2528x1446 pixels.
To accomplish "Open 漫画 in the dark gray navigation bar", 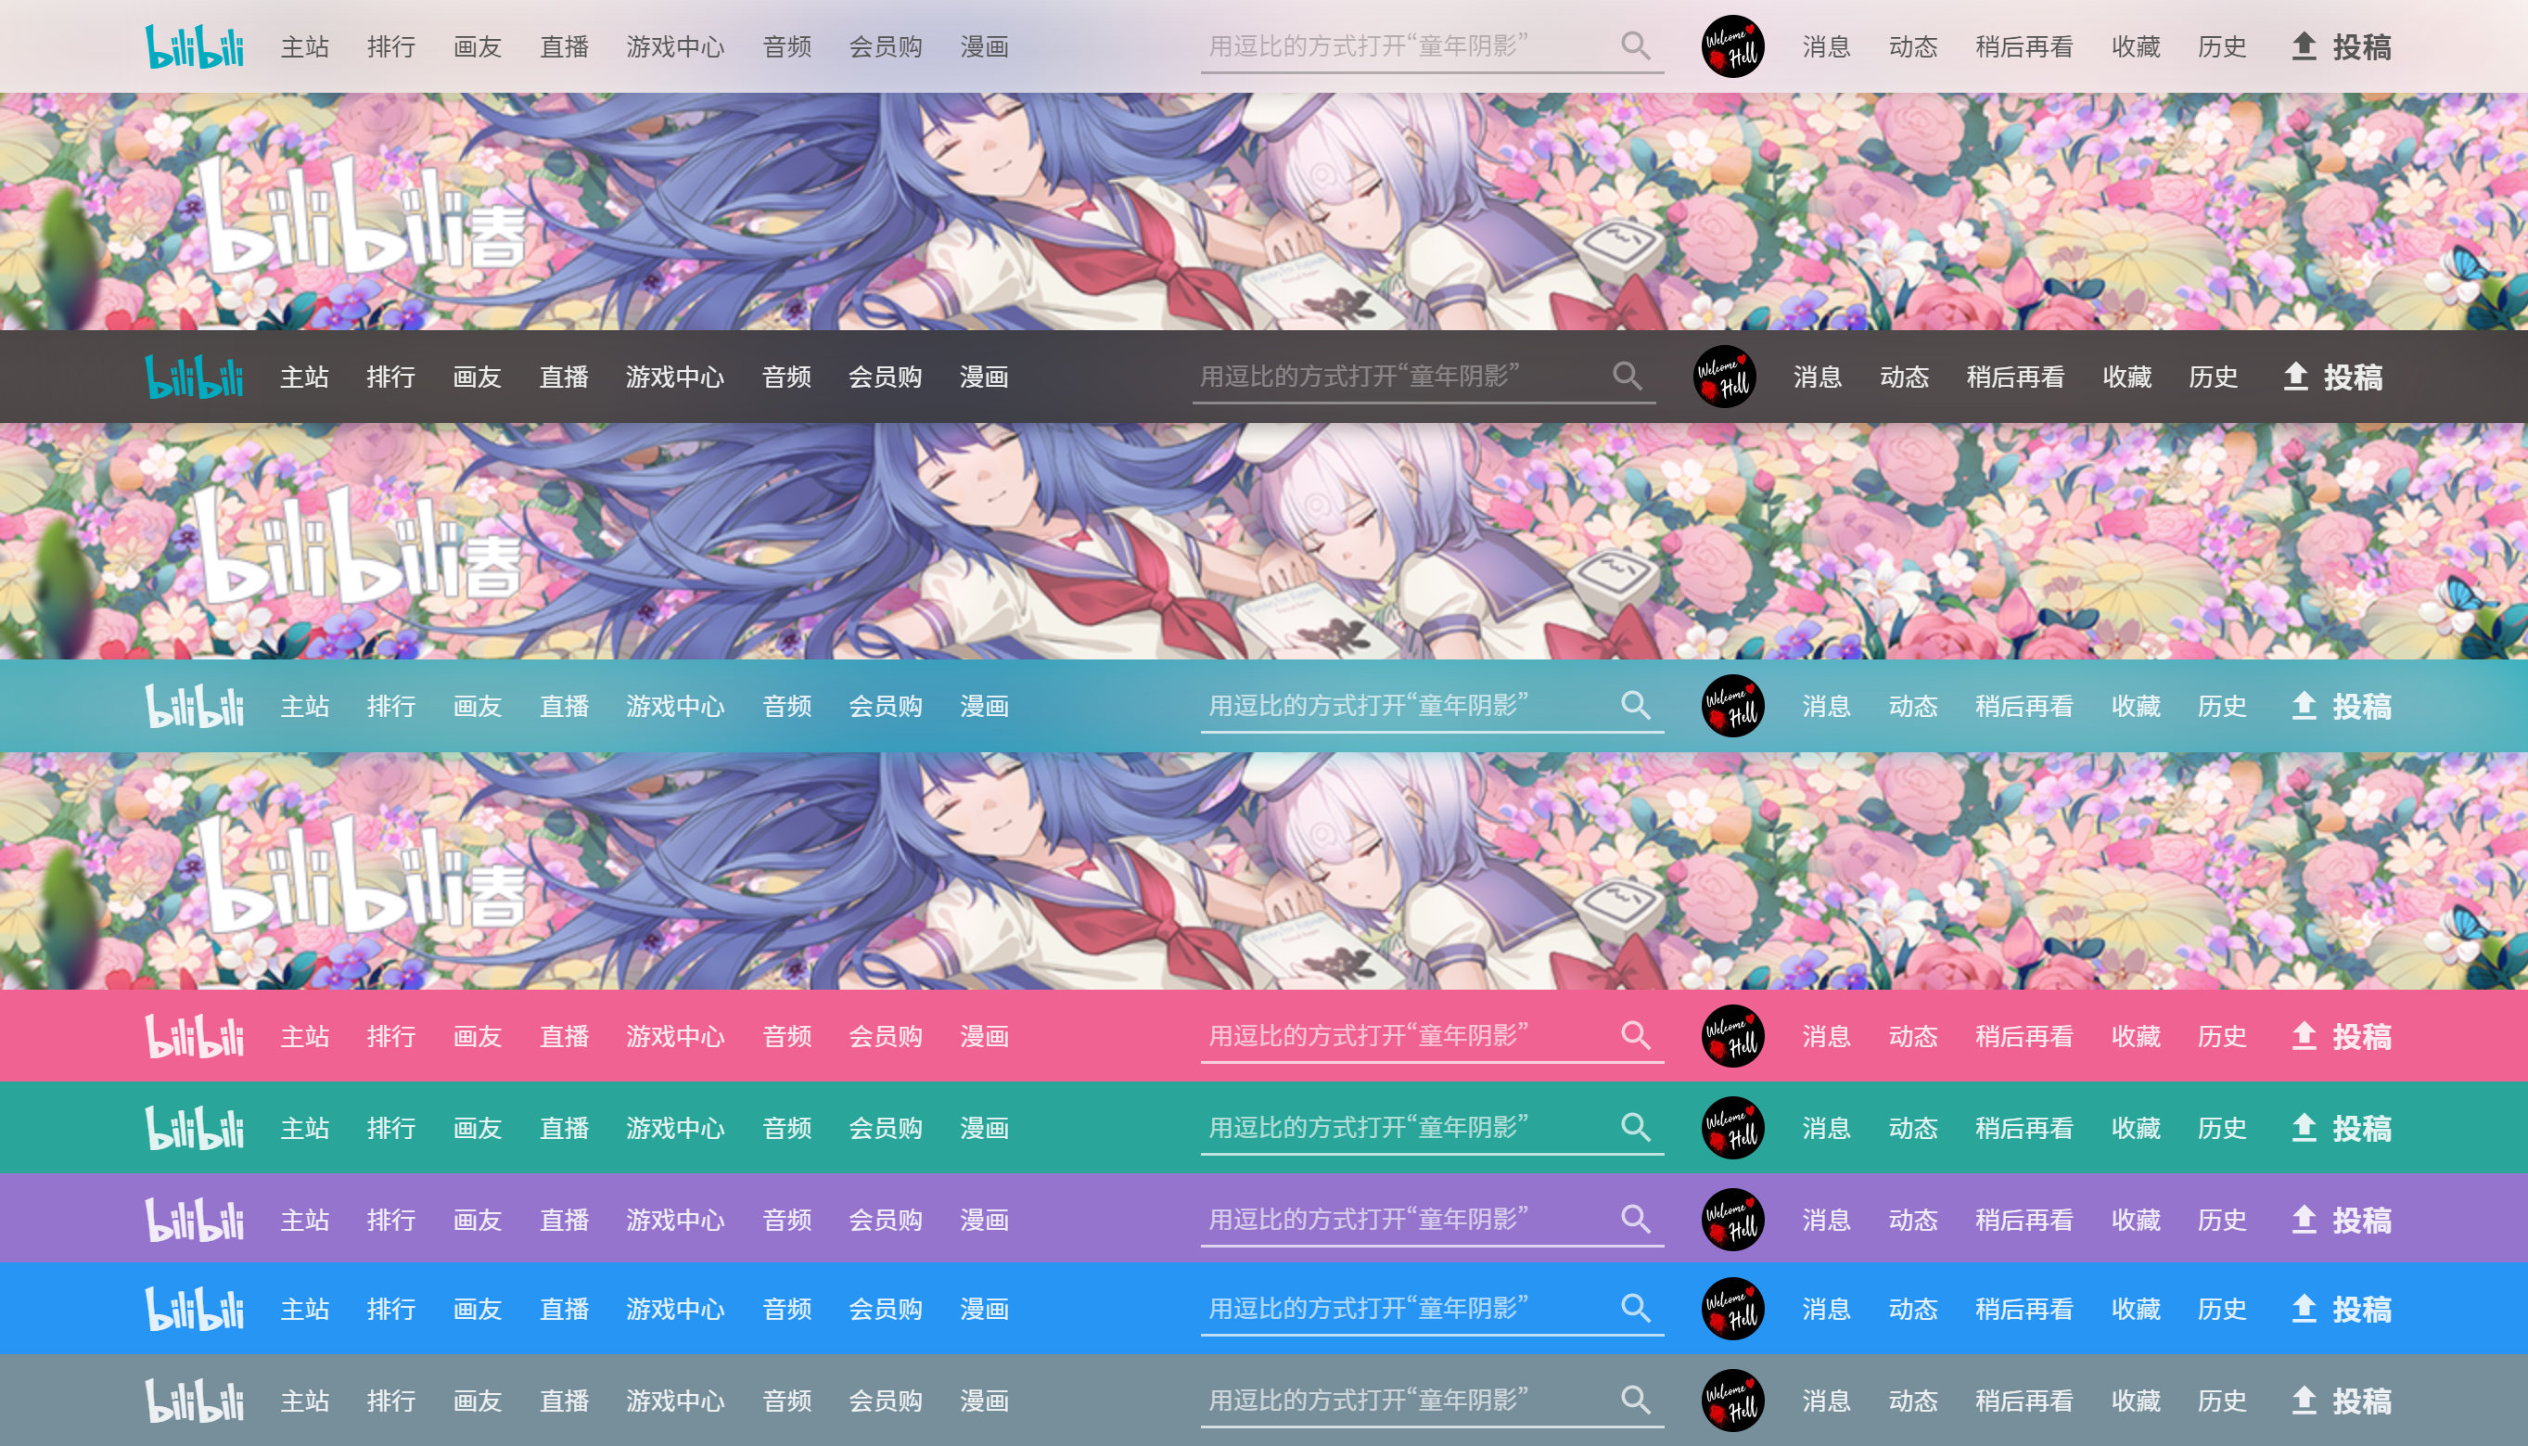I will click(x=984, y=377).
